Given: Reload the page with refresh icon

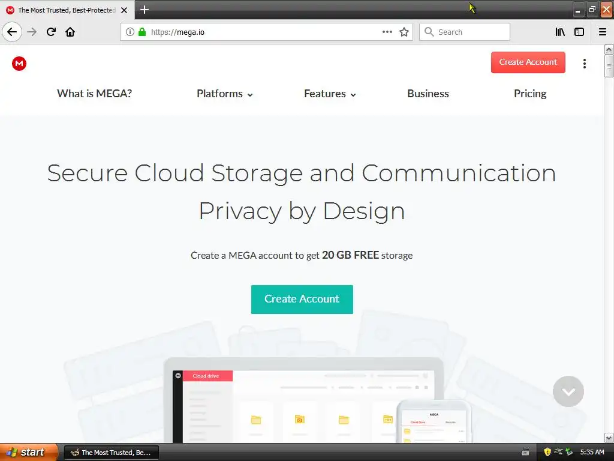Looking at the screenshot, I should [x=51, y=32].
